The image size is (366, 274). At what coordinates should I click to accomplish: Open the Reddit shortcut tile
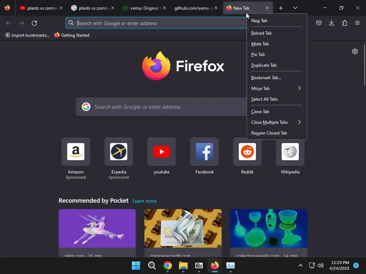click(x=247, y=152)
